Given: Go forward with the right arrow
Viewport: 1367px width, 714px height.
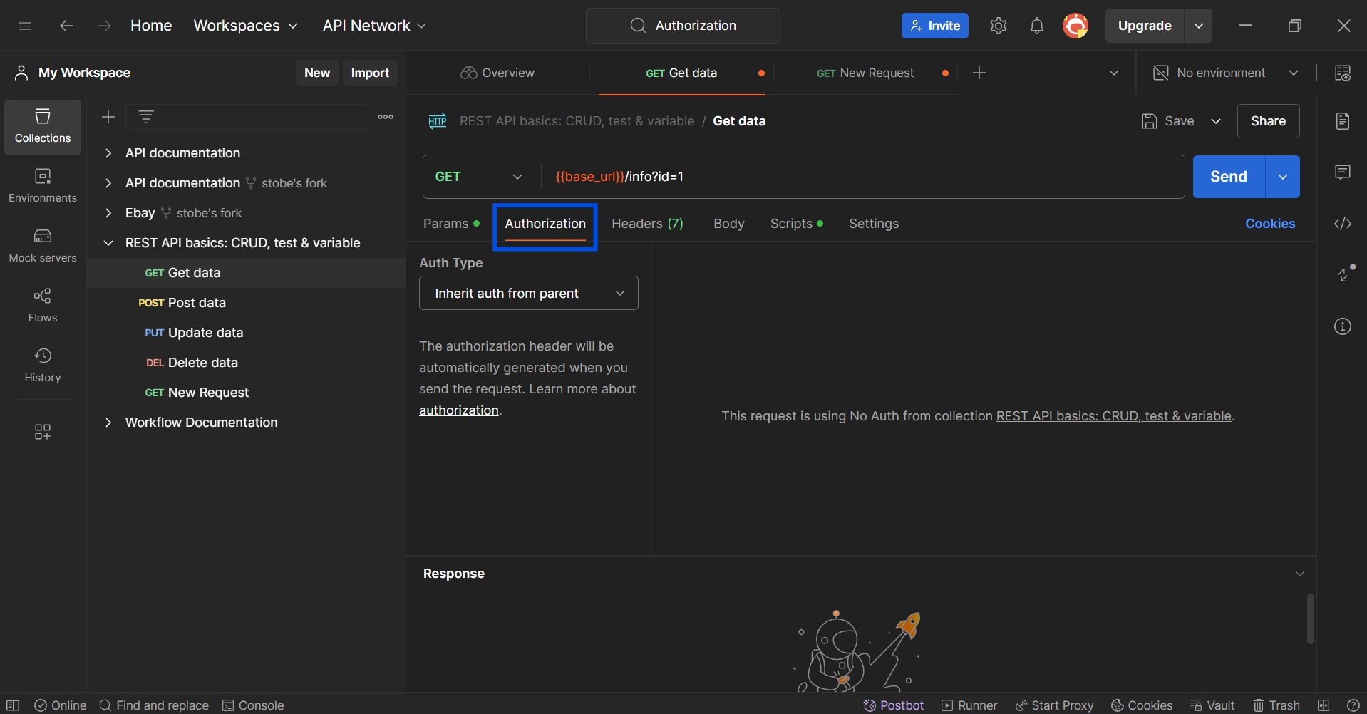Looking at the screenshot, I should (x=105, y=26).
